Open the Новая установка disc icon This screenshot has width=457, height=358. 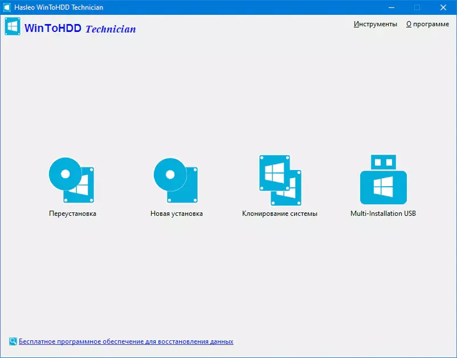(176, 180)
